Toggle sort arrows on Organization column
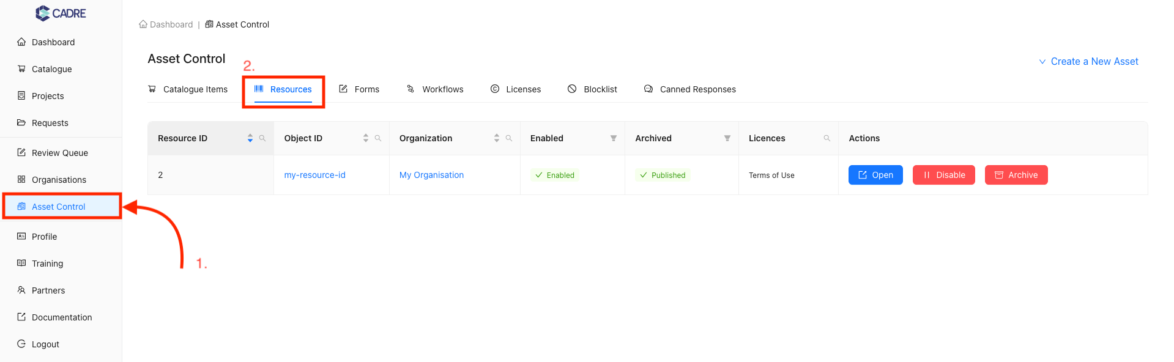This screenshot has width=1174, height=362. [497, 138]
